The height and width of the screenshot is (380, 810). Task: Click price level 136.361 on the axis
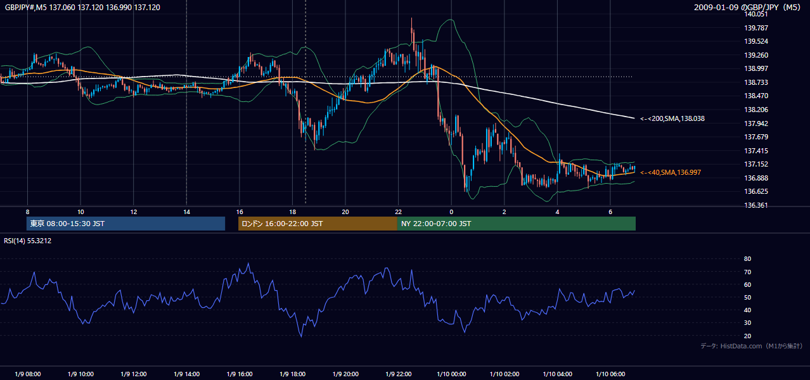click(x=756, y=205)
